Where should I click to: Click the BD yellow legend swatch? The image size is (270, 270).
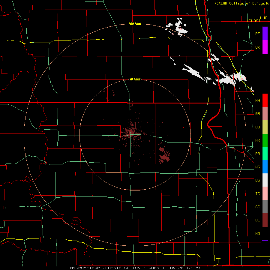pos(265,127)
